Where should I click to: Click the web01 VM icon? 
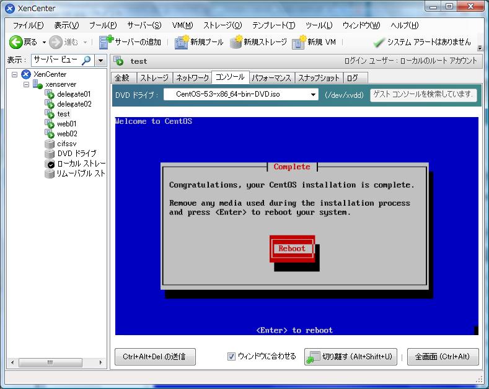click(50, 124)
